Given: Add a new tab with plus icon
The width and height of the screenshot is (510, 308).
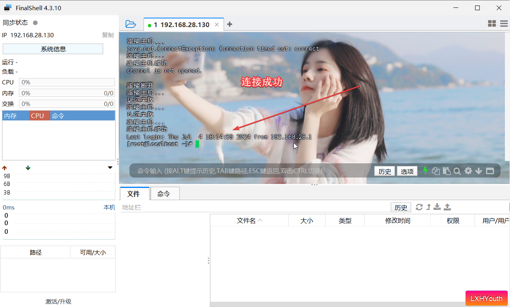Looking at the screenshot, I should click(x=229, y=24).
